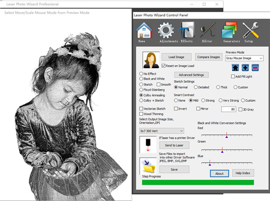This screenshot has height=201, width=270.
Task: Click the woman portrait image thumbnail
Action: pos(151,60)
